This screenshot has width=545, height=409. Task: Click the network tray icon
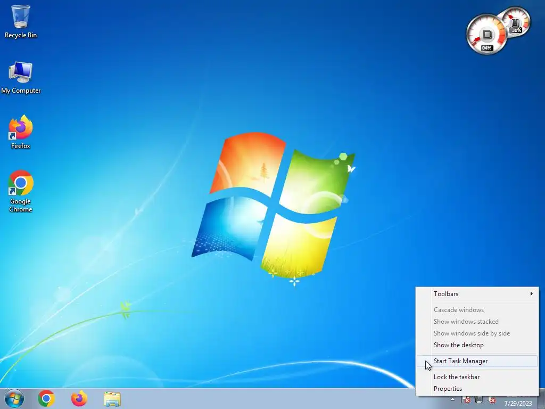[478, 399]
